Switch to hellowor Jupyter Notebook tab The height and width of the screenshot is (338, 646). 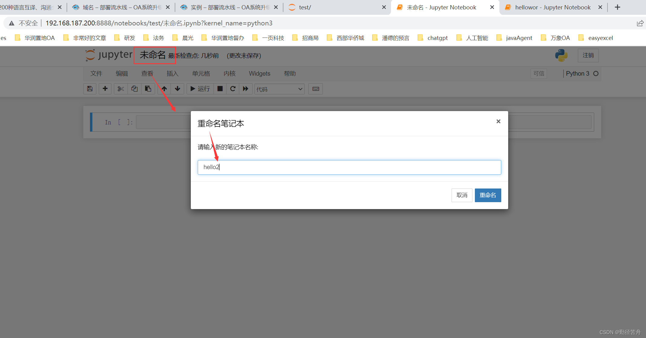point(553,7)
